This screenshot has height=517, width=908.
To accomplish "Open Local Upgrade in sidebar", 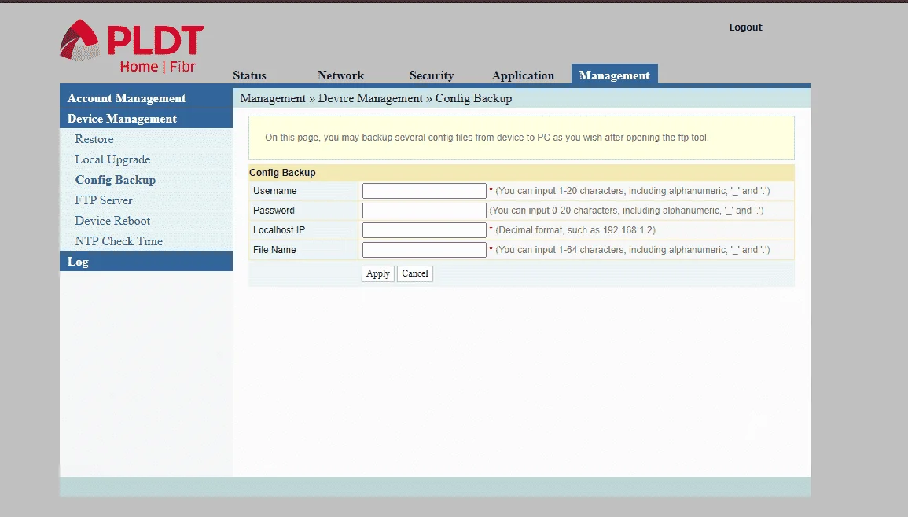I will point(112,159).
